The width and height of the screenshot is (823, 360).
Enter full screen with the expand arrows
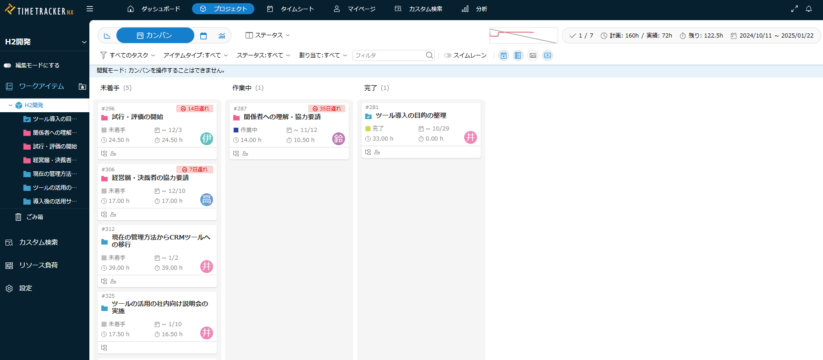click(795, 9)
